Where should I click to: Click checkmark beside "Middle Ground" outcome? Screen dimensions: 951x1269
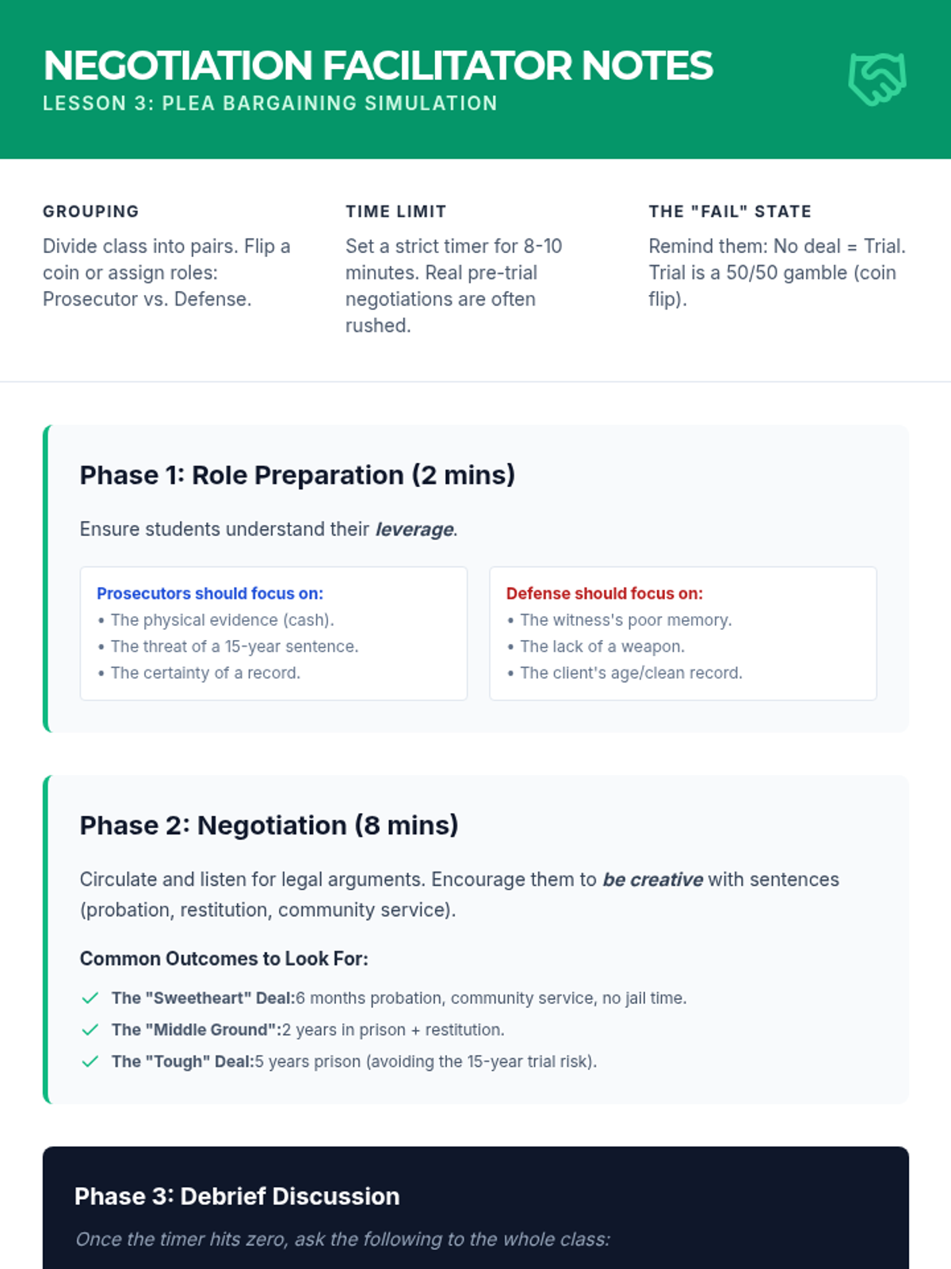coord(90,1029)
